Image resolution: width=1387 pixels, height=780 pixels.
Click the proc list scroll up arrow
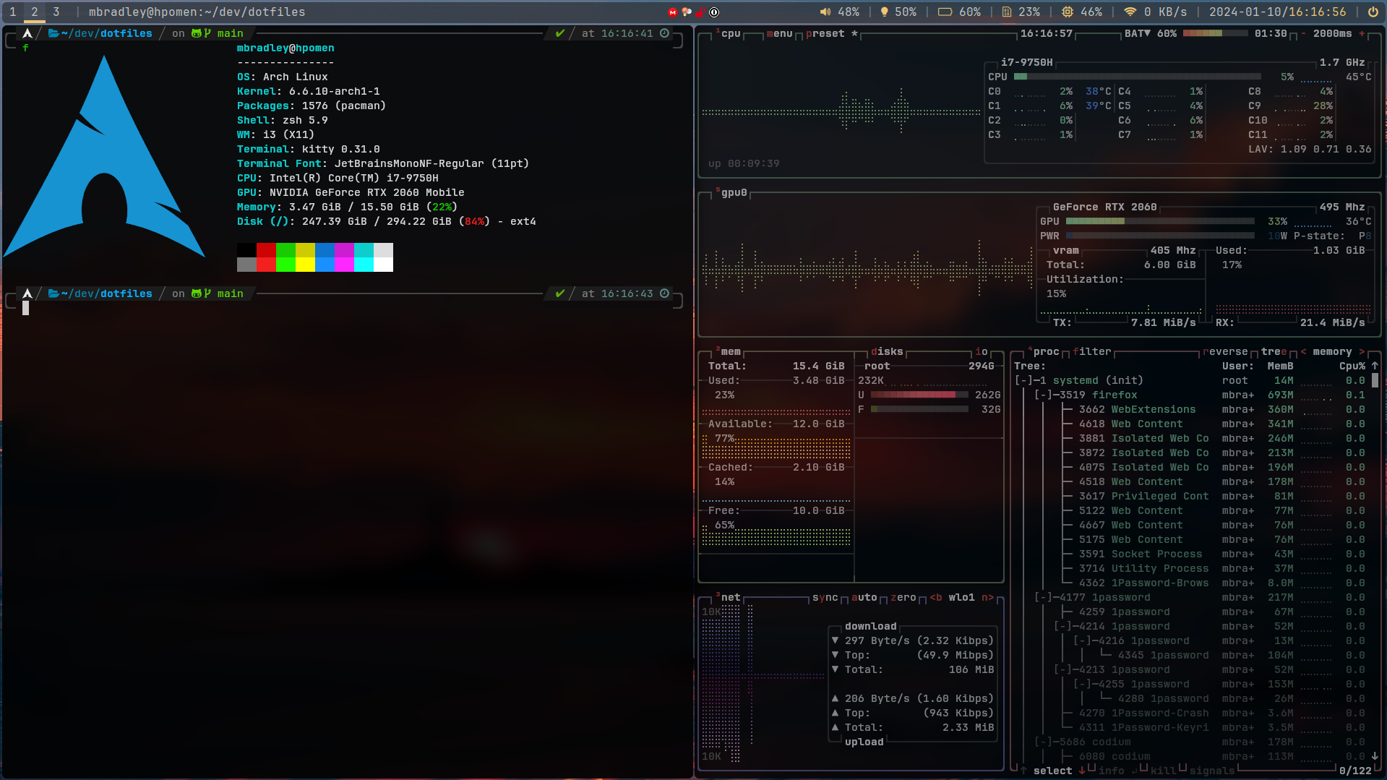1375,366
